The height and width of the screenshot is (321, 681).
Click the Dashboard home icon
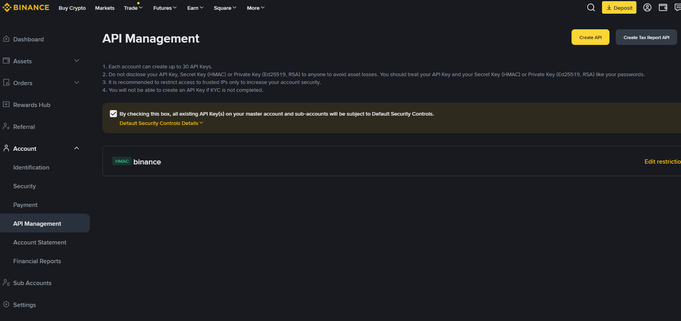6,39
